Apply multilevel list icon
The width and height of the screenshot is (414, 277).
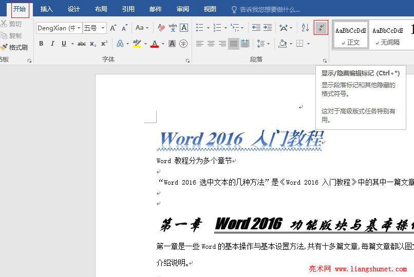click(234, 27)
